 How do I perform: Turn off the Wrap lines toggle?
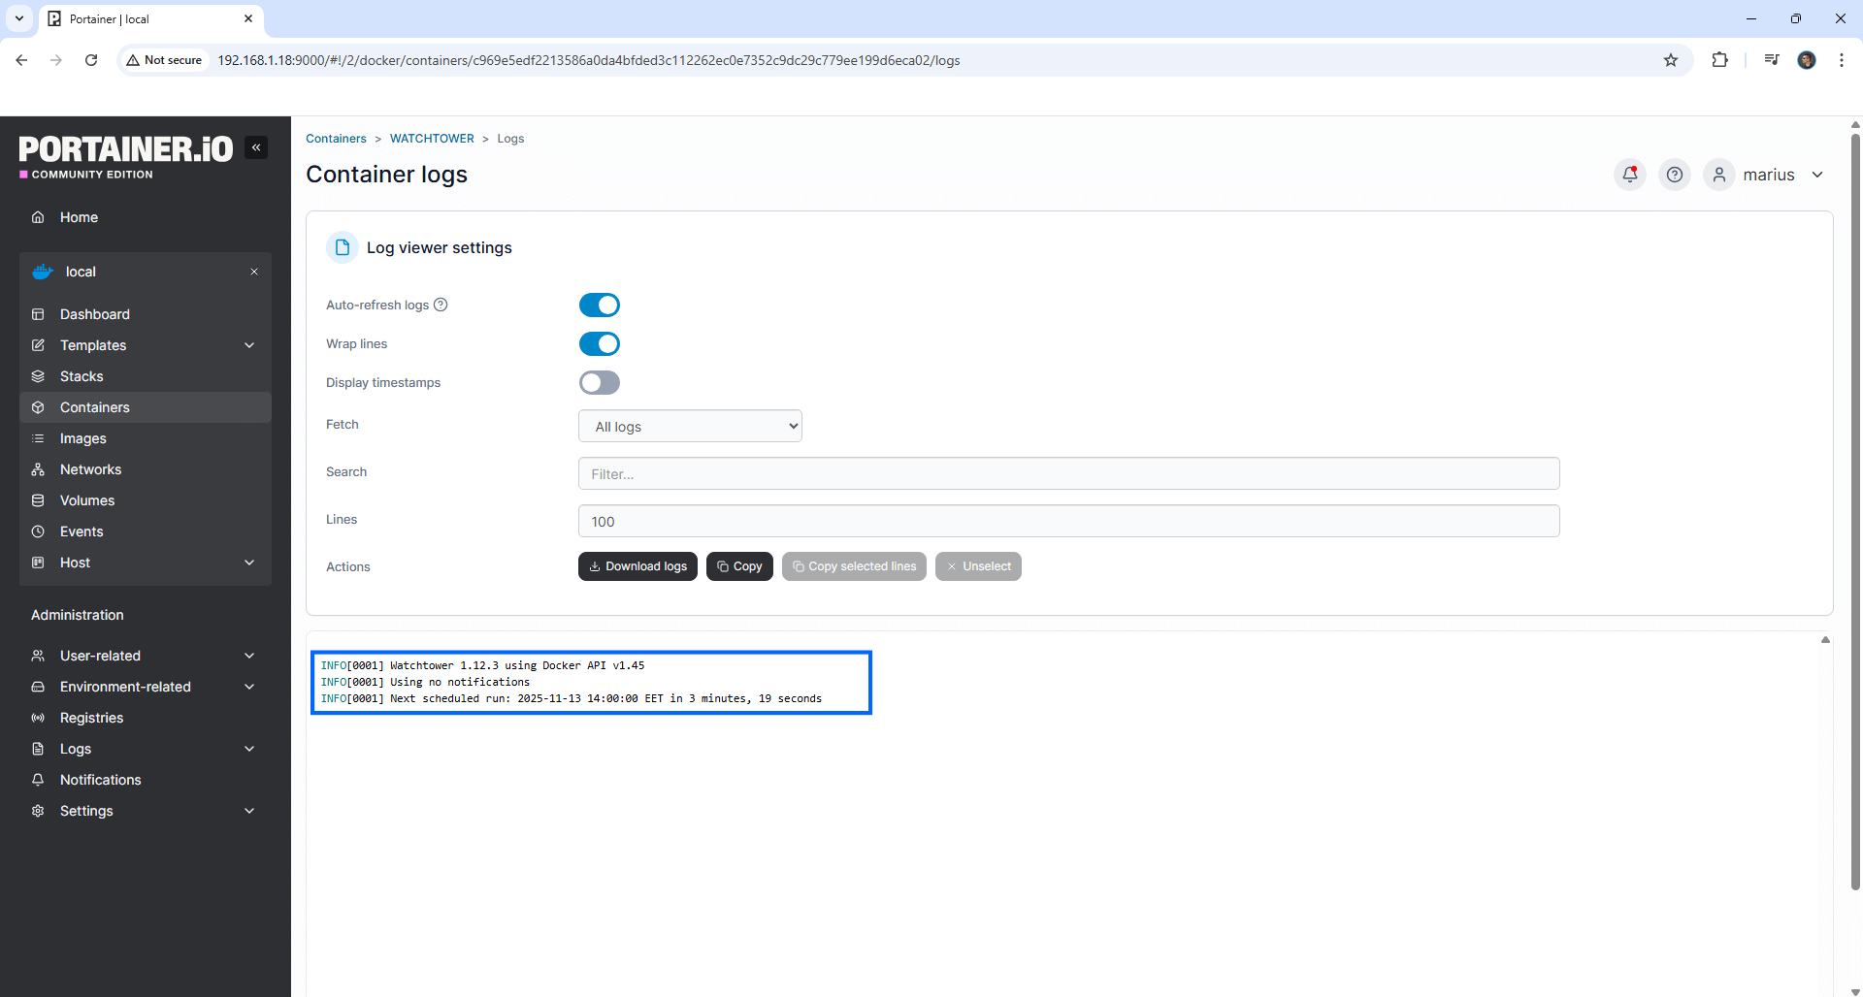click(600, 344)
